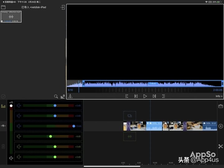Viewport: 224px width, 168px height.
Task: Toggle the audio mixer levels icon
Action: [x=3, y=106]
